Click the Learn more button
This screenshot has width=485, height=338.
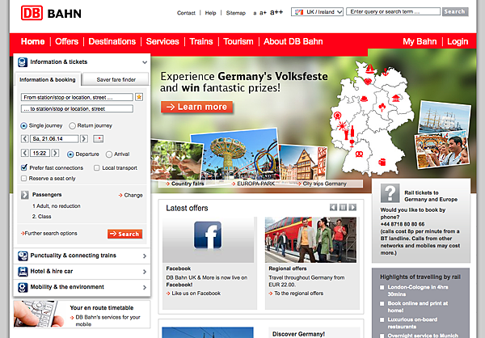[x=196, y=107]
